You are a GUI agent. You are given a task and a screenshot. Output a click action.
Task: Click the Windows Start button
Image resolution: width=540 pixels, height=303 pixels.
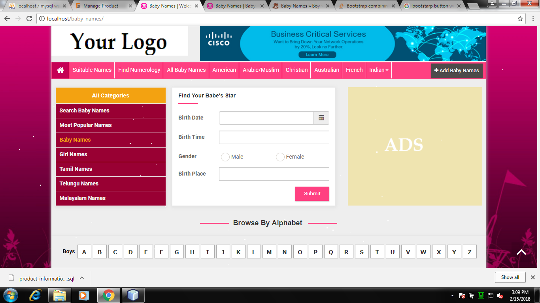(11, 295)
